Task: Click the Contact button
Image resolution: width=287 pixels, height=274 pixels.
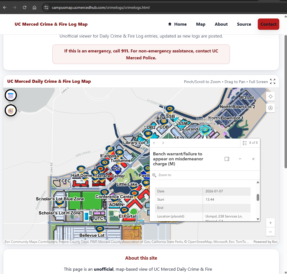Action: pyautogui.click(x=268, y=24)
